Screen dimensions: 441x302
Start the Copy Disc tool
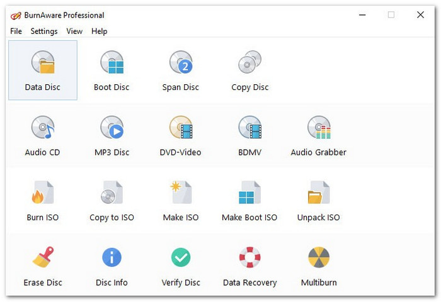point(249,70)
